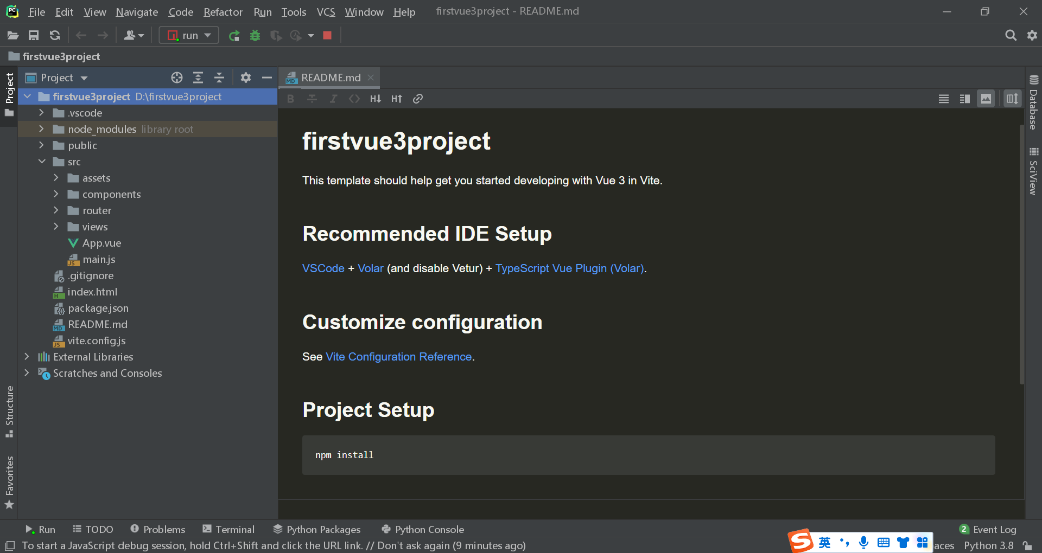Toggle the SciView tool window
The width and height of the screenshot is (1042, 553).
1033,171
